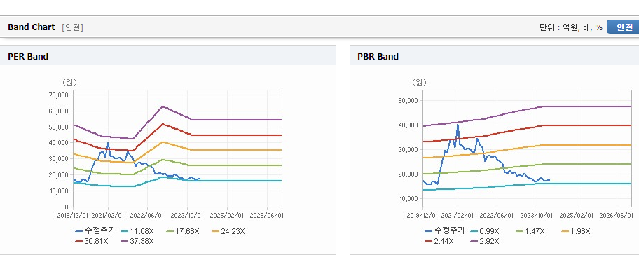Click 60,000 on PER chart axis

[x=60, y=111]
